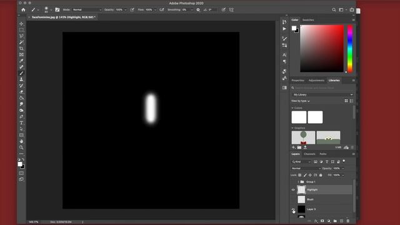The image size is (400, 225).
Task: Select the Eraser tool
Action: [21, 92]
